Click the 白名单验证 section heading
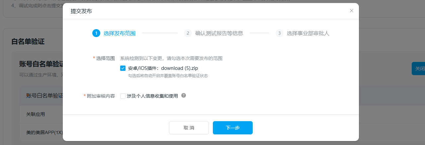This screenshot has width=425, height=145. click(x=28, y=42)
